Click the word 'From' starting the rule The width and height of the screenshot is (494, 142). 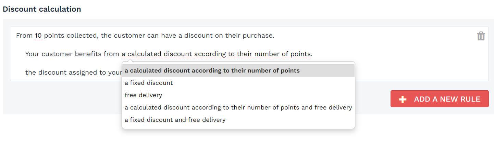[24, 36]
